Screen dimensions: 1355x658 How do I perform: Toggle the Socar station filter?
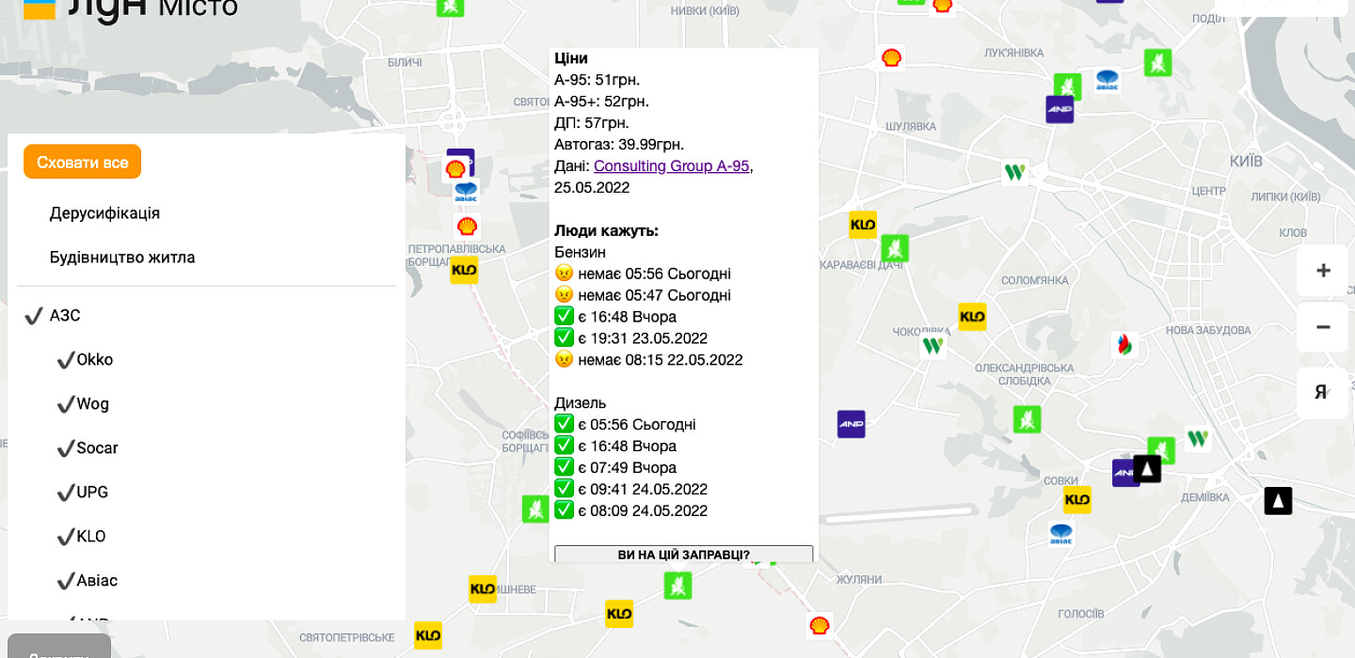[x=65, y=448]
